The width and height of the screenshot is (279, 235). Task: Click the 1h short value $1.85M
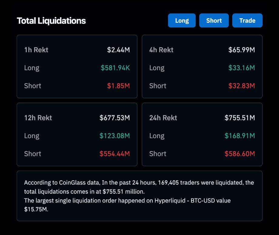tap(118, 86)
